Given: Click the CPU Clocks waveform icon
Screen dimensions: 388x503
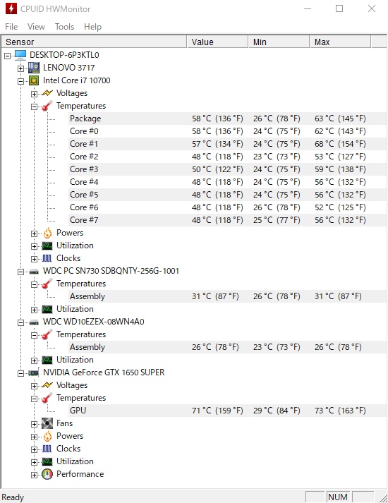Looking at the screenshot, I should point(47,258).
